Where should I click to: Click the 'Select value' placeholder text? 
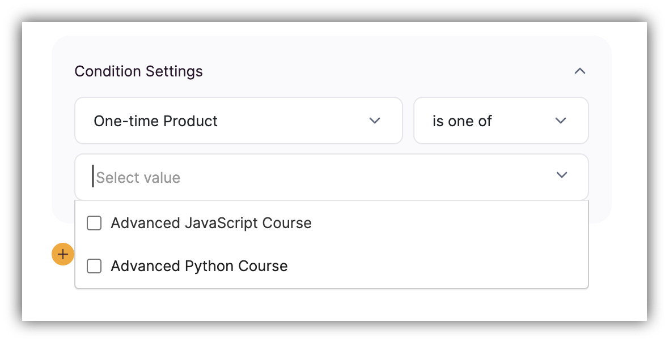138,178
